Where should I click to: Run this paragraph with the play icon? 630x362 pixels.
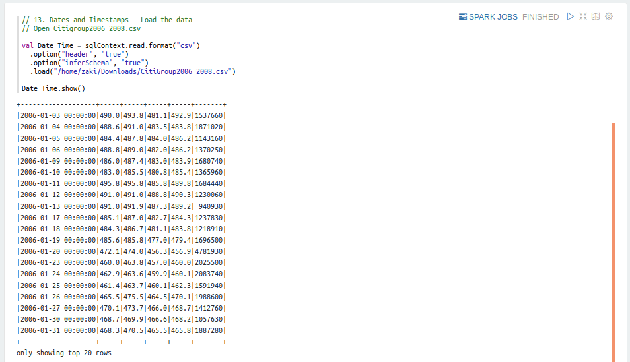click(570, 16)
